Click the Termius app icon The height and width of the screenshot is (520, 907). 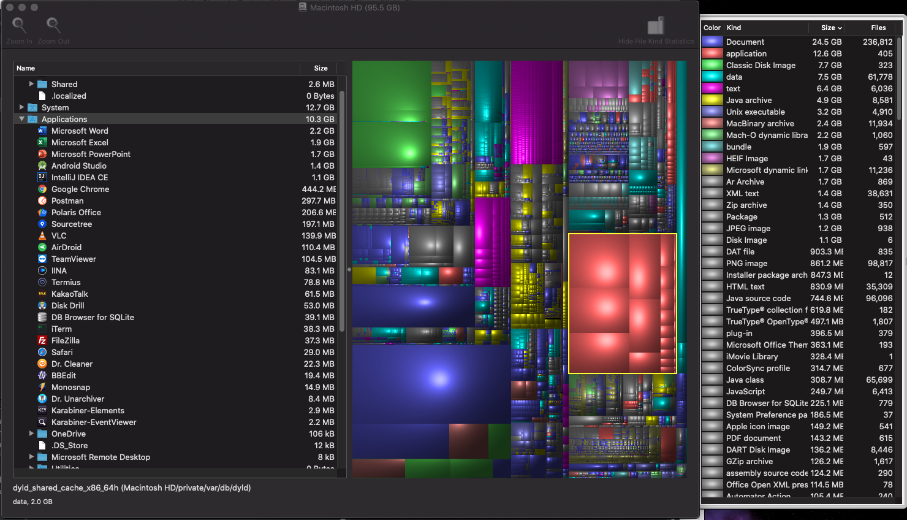pos(42,282)
